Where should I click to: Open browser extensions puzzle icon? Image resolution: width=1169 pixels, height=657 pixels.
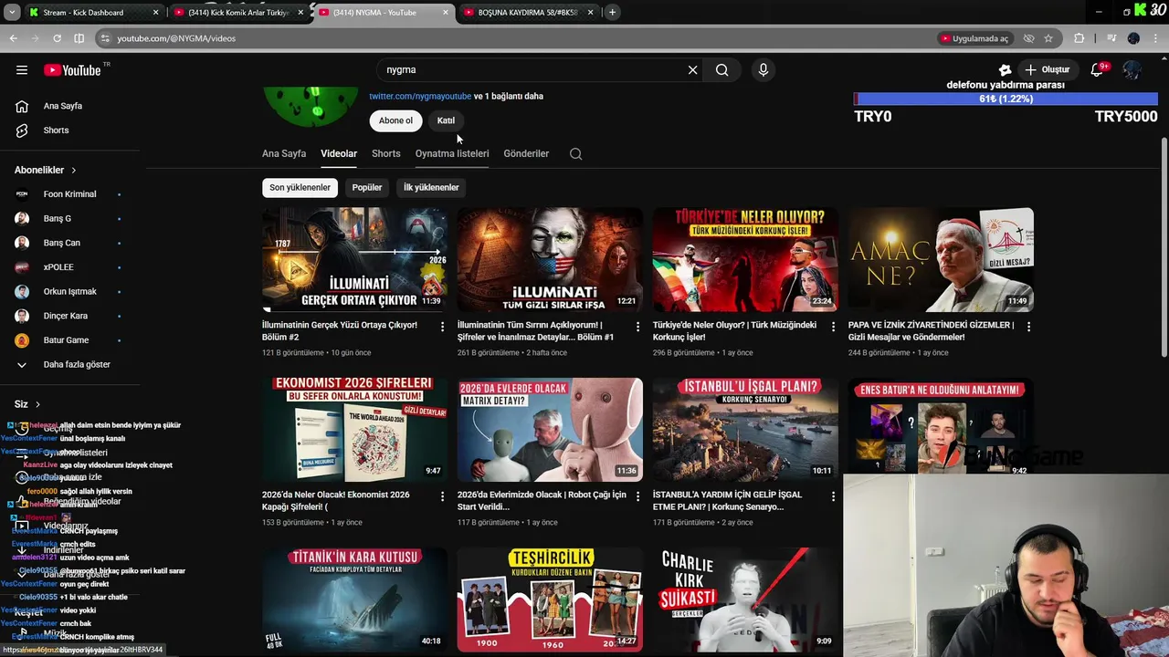[1079, 38]
